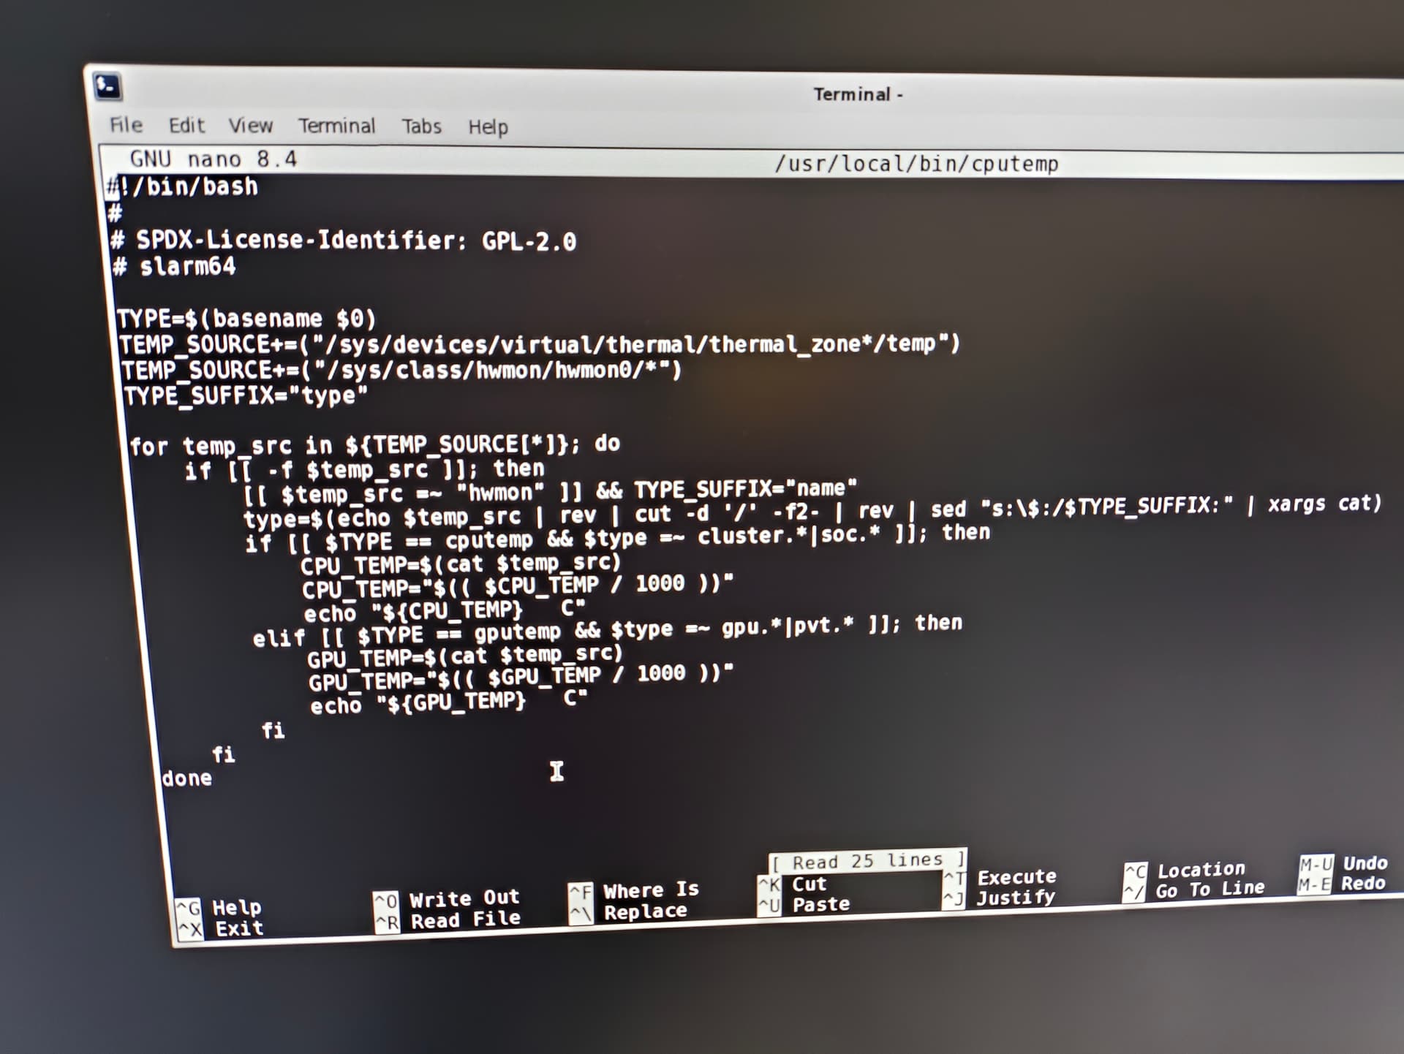Click the 'GNU nano 8.4' header text
Image resolution: width=1404 pixels, height=1054 pixels.
(x=213, y=159)
